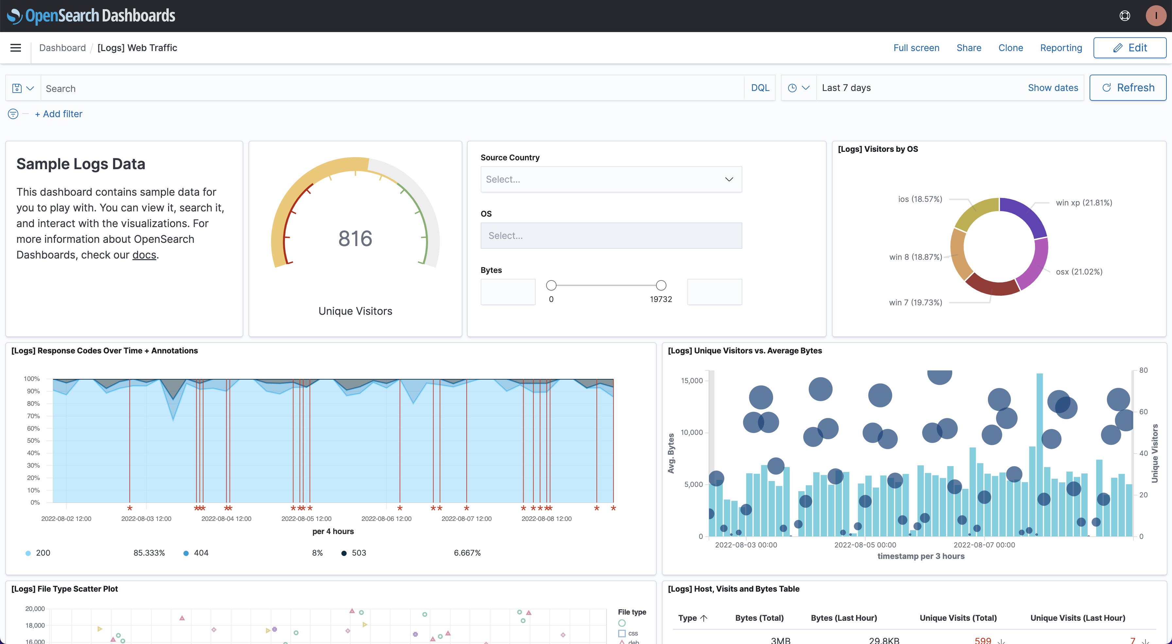1172x644 pixels.
Task: Click the win 8 (18.87%) pie label
Action: click(915, 257)
